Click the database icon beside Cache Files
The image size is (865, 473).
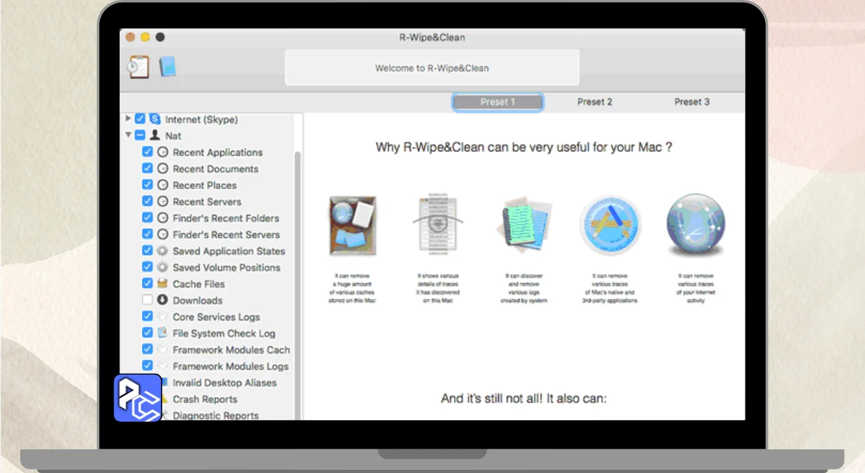pos(162,284)
